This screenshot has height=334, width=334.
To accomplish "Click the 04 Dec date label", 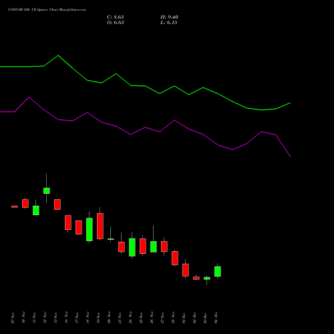I will pyautogui.click(x=216, y=317).
